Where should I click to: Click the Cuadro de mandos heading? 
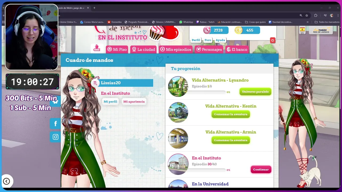pyautogui.click(x=89, y=60)
